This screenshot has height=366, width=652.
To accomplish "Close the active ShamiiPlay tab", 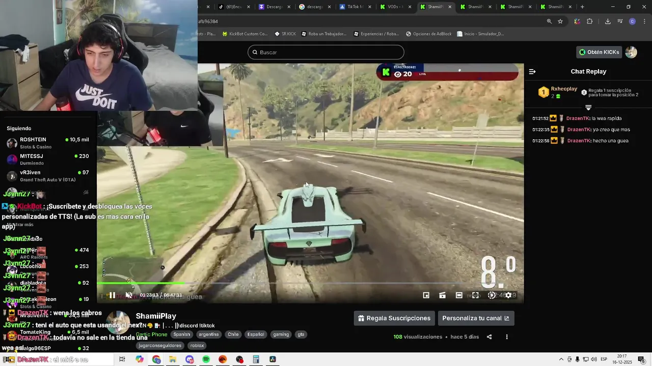I will pyautogui.click(x=450, y=7).
